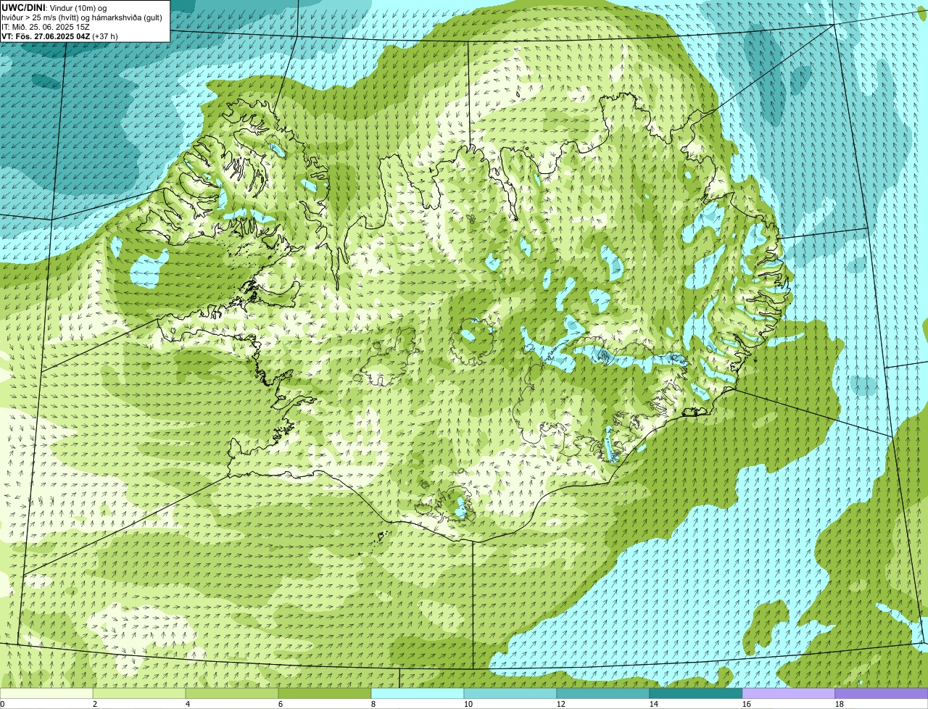Image resolution: width=928 pixels, height=709 pixels.
Task: Click the '0' label on the color scale
Action: [3, 704]
